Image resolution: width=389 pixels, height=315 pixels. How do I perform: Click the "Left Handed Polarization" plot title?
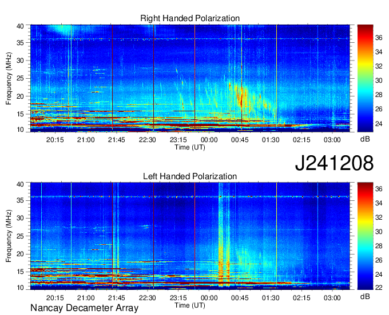coord(190,176)
